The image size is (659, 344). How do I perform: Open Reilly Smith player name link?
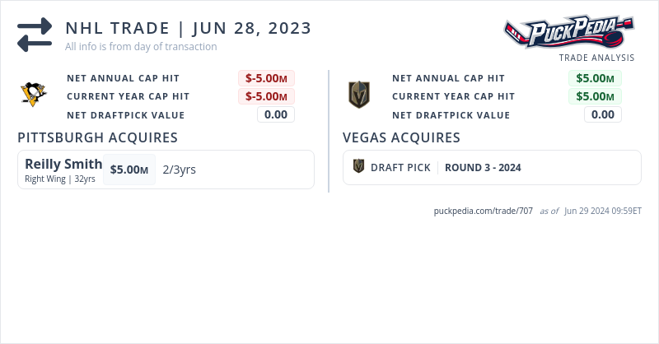tap(63, 164)
